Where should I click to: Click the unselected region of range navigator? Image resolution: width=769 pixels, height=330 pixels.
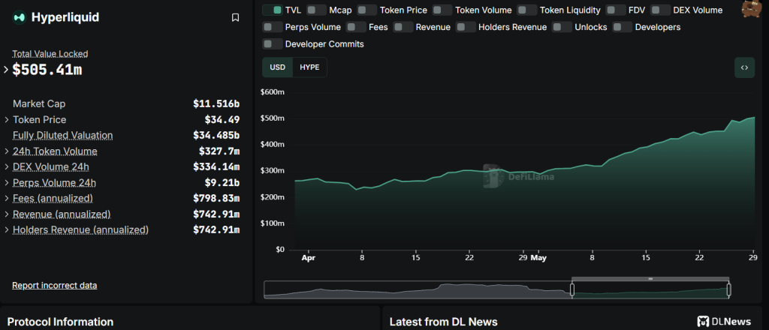[418, 289]
